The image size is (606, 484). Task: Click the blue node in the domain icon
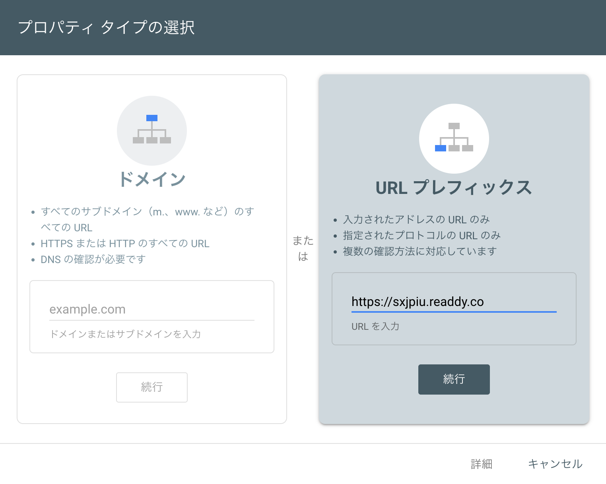pyautogui.click(x=152, y=118)
